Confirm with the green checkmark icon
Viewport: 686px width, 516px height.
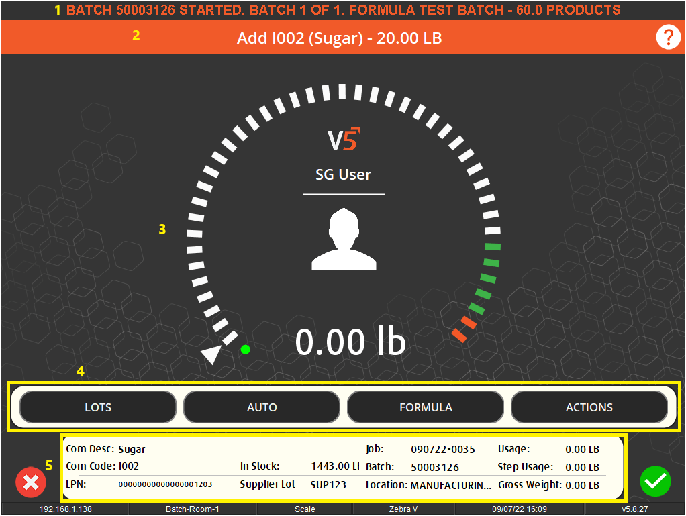655,480
